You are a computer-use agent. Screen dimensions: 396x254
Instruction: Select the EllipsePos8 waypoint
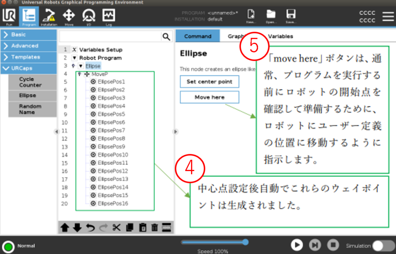pos(111,138)
